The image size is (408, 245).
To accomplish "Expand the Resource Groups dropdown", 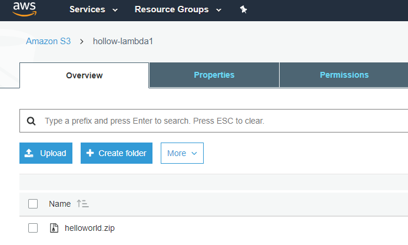I will pyautogui.click(x=178, y=10).
